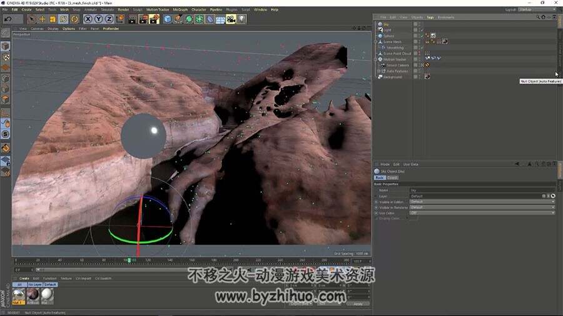Toggle the Scene Point Cloud visibility dots
This screenshot has height=316, width=563.
tap(419, 53)
